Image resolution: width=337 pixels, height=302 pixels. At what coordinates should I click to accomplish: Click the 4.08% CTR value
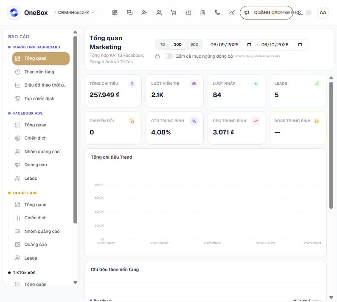[161, 132]
